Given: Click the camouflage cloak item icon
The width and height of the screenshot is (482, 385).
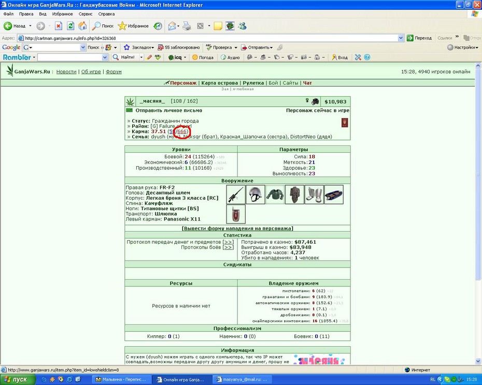Looking at the screenshot, I should tap(294, 195).
